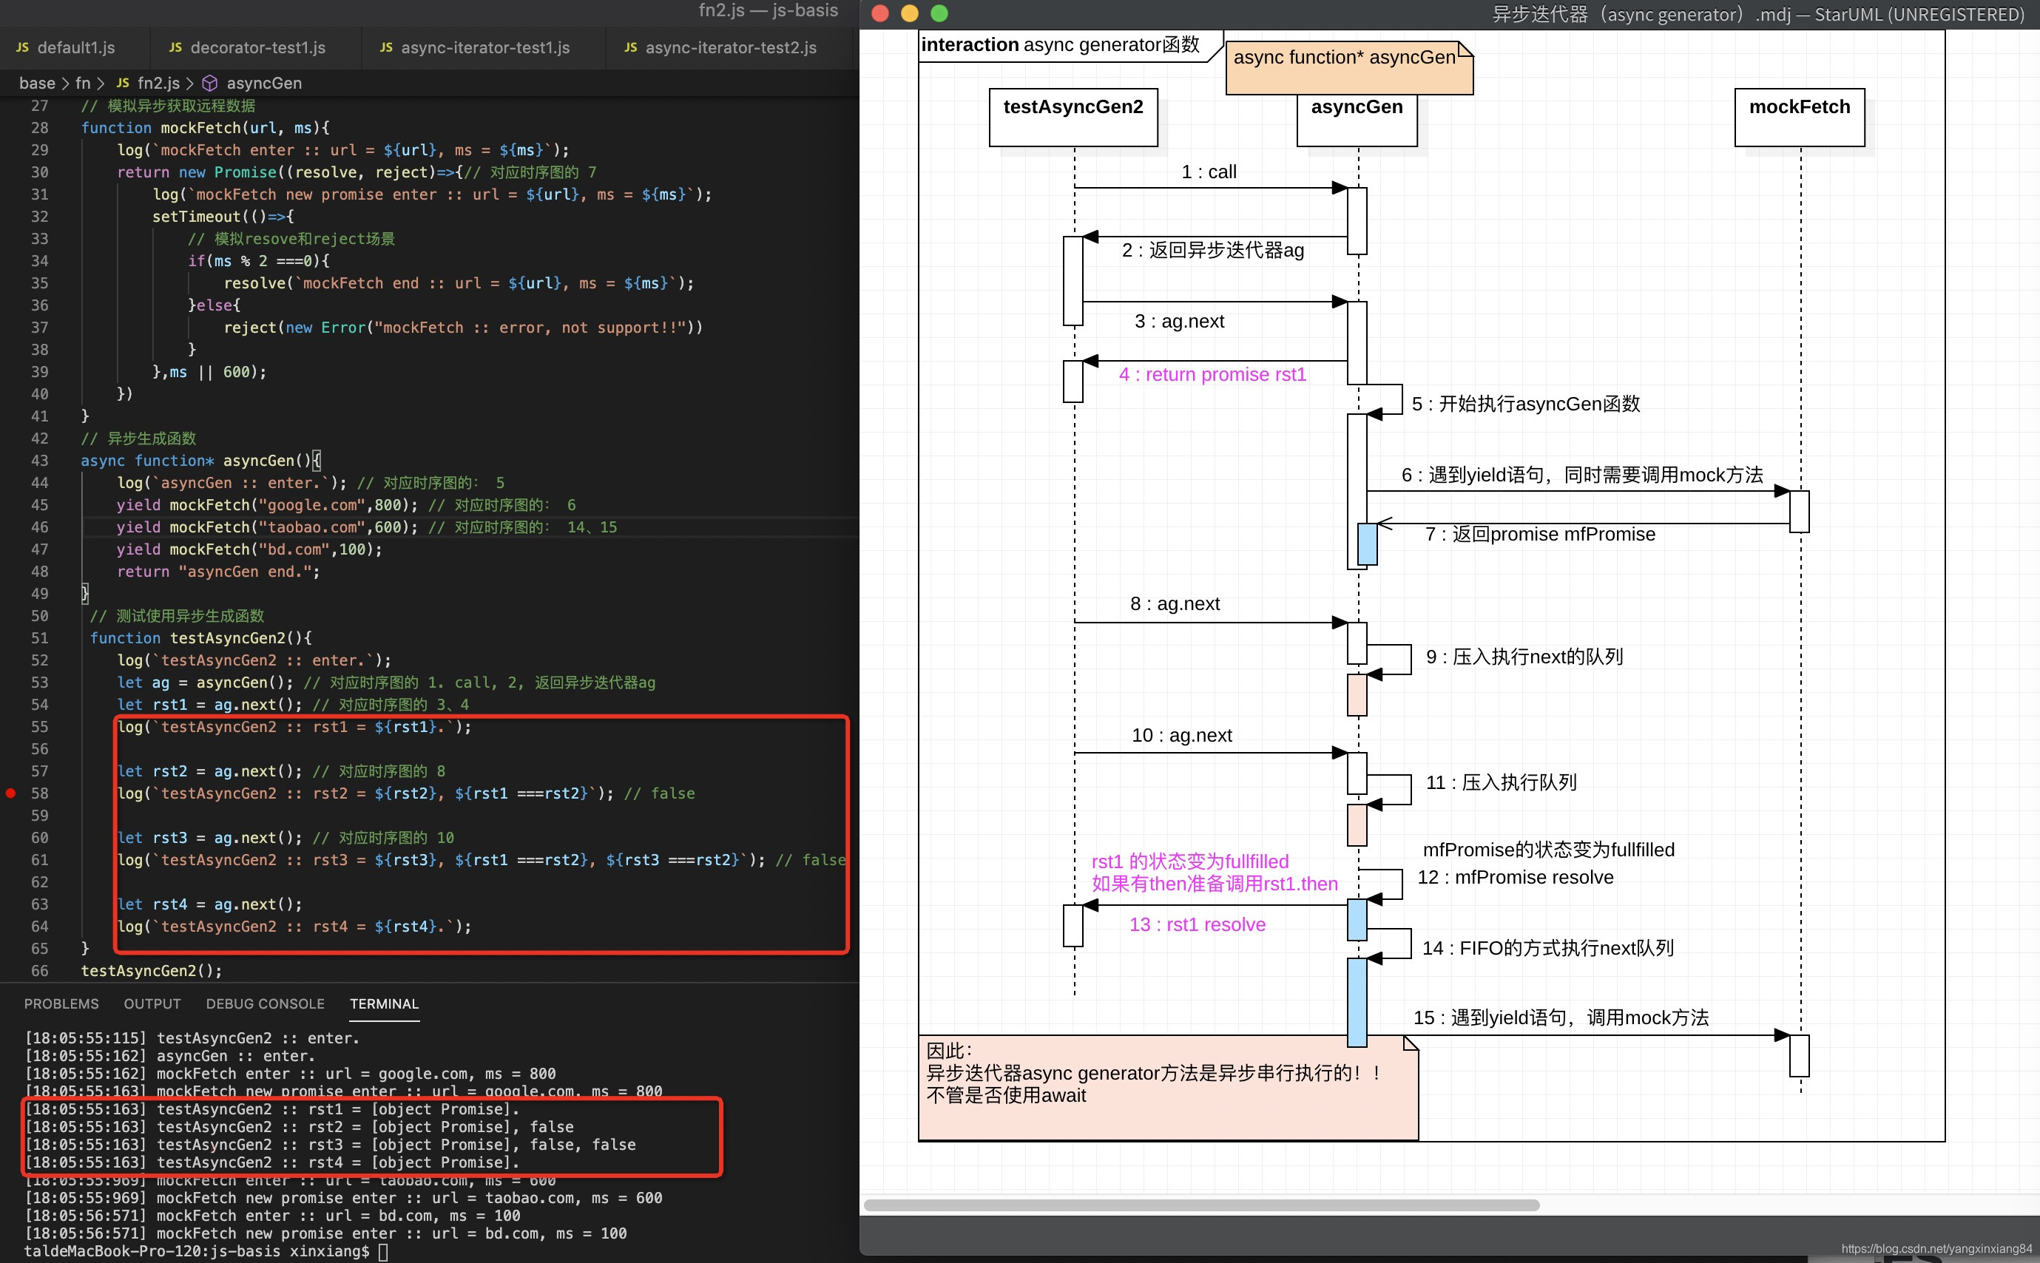Image resolution: width=2040 pixels, height=1263 pixels.
Task: Expand the fn folder breadcrumb
Action: 83,84
